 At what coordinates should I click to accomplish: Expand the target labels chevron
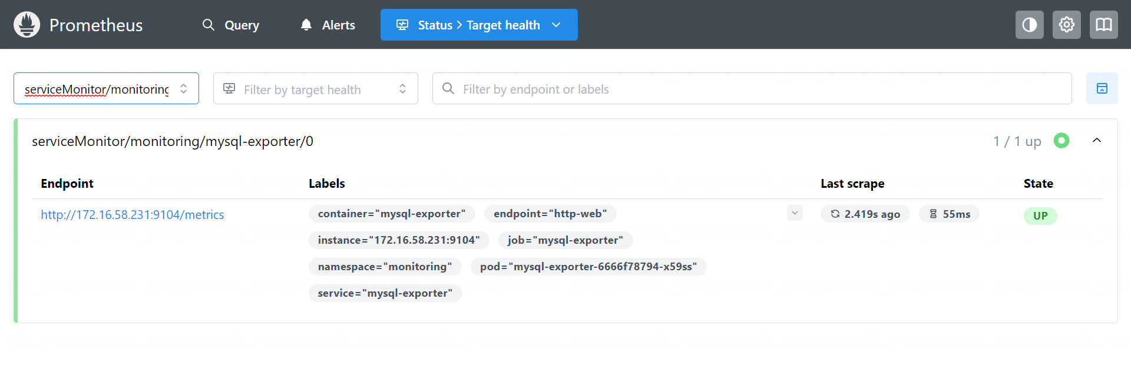(795, 213)
